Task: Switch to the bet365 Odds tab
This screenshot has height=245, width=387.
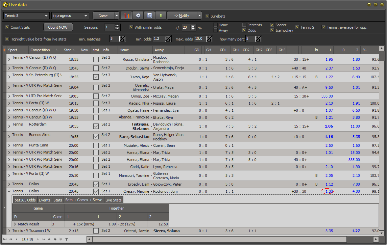Action: click(x=24, y=199)
